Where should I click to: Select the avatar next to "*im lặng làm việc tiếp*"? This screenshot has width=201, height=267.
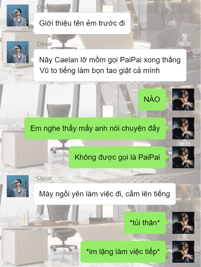[183, 252]
